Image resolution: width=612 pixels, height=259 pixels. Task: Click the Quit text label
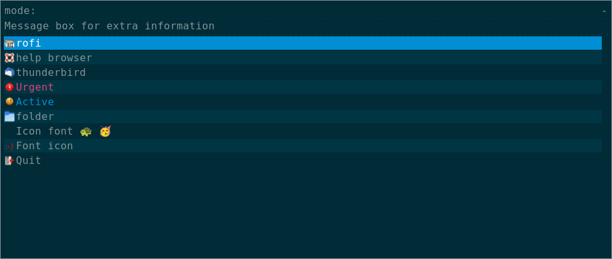click(x=29, y=161)
